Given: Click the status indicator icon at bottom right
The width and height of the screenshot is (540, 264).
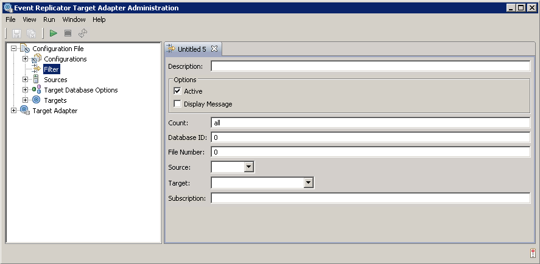Looking at the screenshot, I should [532, 253].
